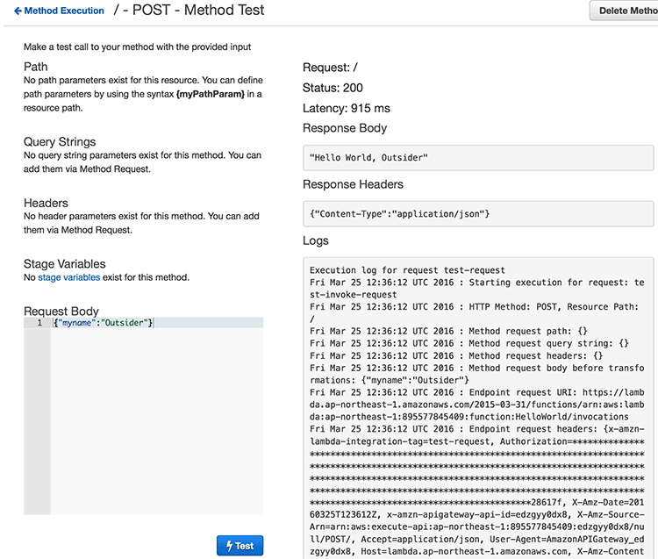Click the Delete Method button
Viewport: 658px width, 559px height.
pos(625,11)
